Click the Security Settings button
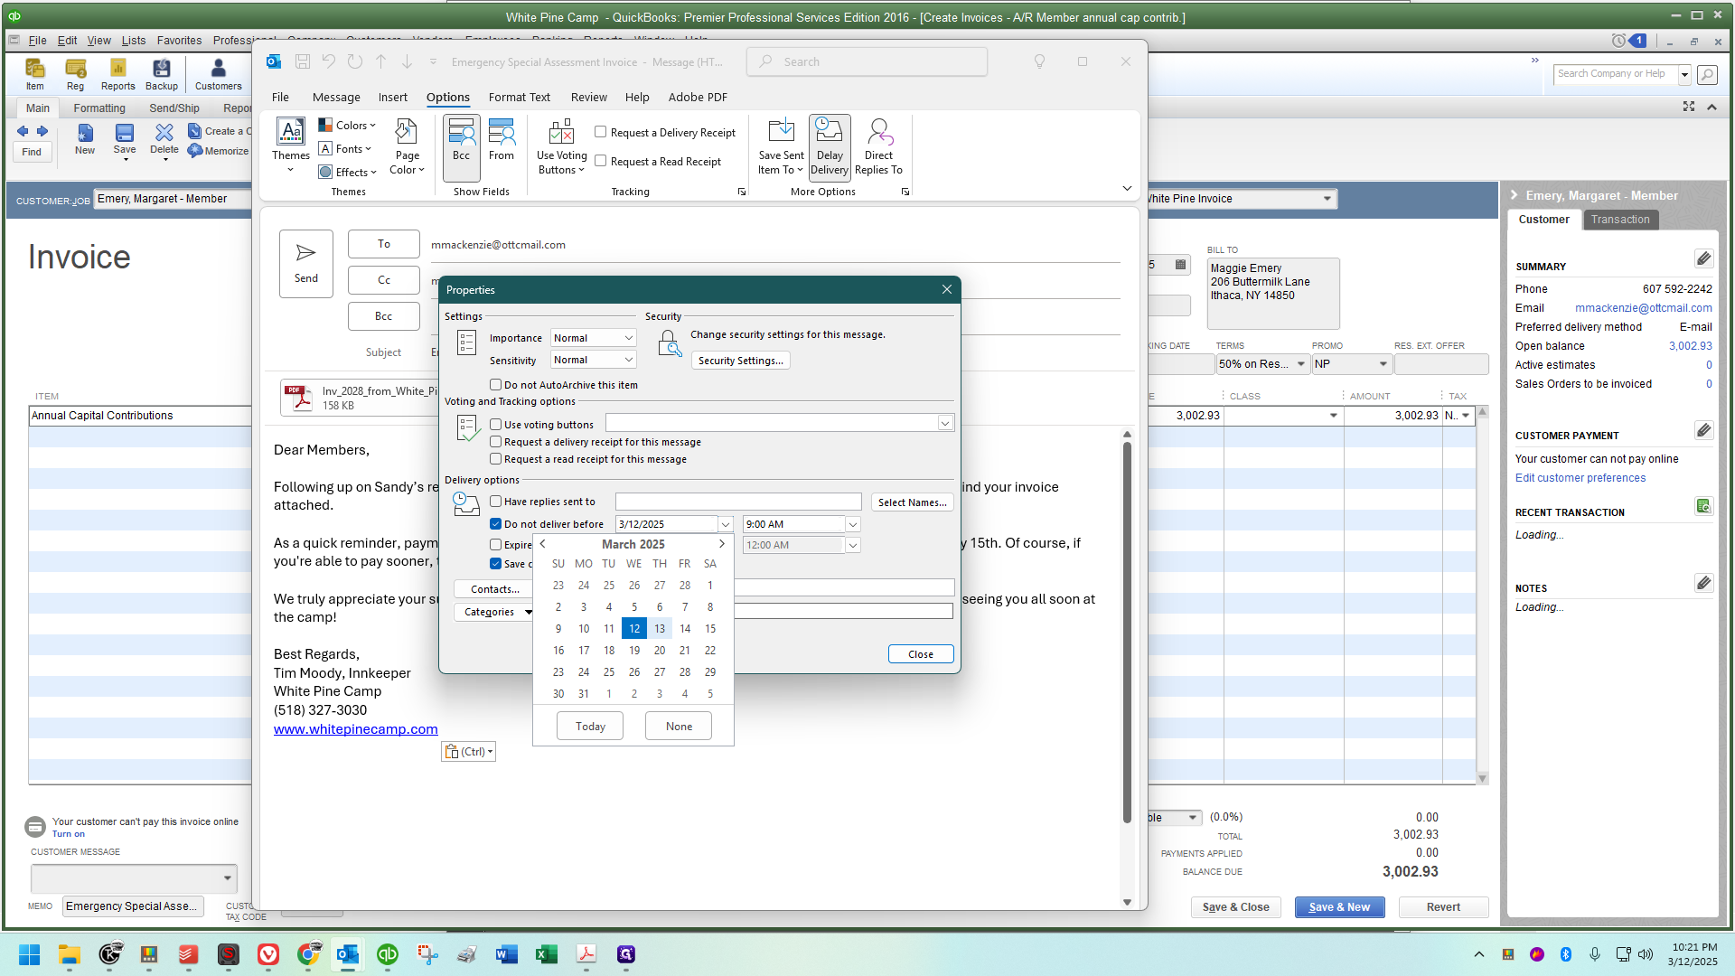This screenshot has height=976, width=1735. tap(740, 361)
